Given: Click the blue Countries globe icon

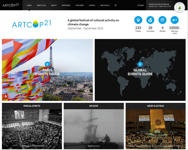Looking at the screenshot, I should click(150, 20).
